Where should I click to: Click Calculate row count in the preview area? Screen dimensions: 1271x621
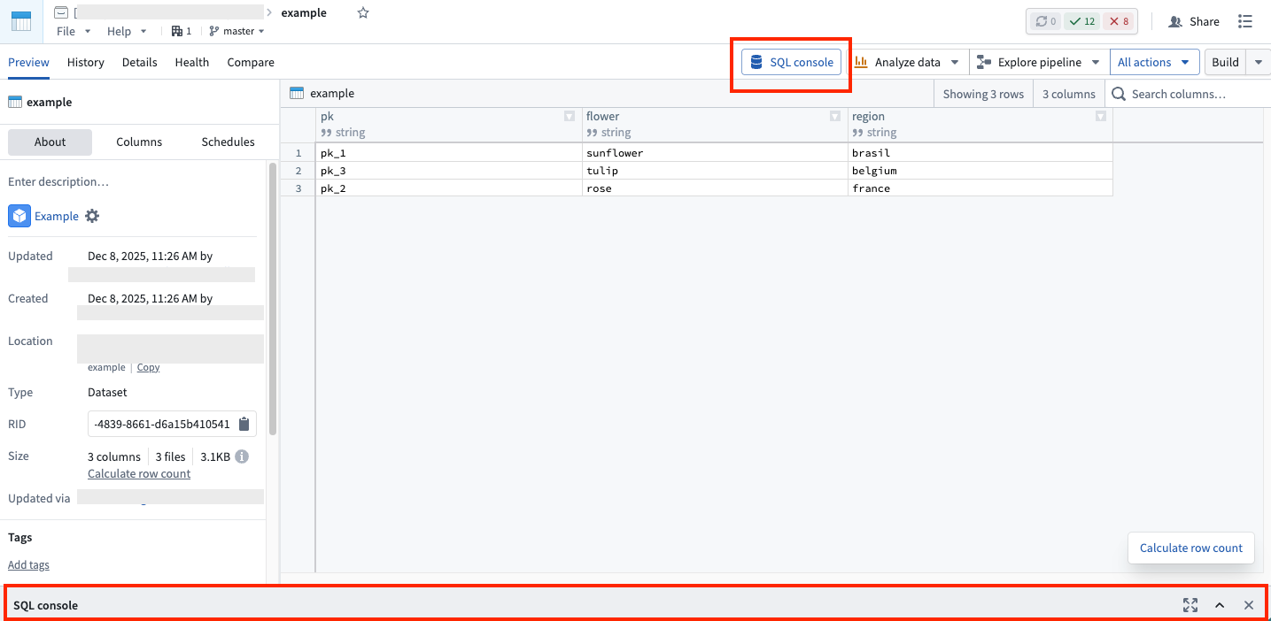click(x=1190, y=548)
